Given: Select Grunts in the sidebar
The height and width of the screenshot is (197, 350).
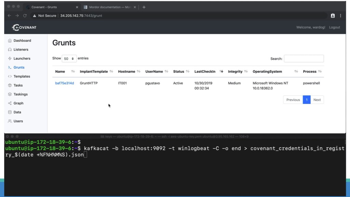Looking at the screenshot, I should click(19, 67).
